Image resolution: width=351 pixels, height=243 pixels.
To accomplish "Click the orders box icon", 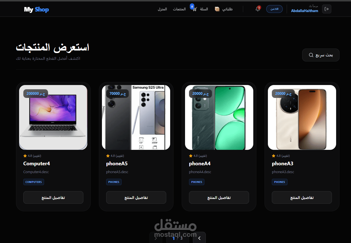I will click(x=217, y=9).
